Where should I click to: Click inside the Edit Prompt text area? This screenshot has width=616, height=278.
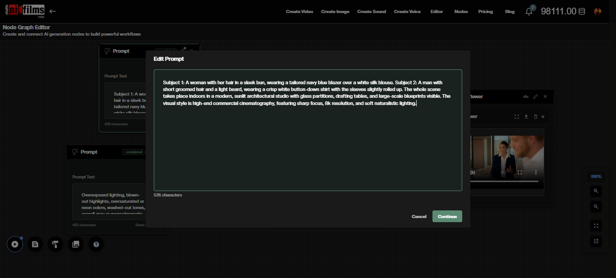point(308,131)
